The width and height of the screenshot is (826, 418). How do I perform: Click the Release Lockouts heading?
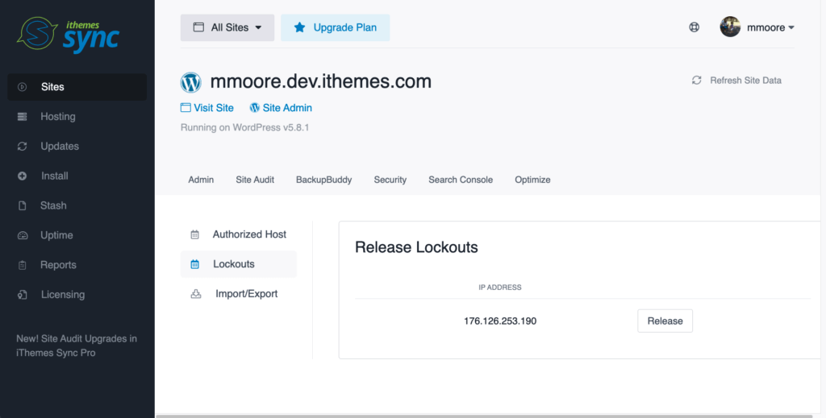pos(416,247)
